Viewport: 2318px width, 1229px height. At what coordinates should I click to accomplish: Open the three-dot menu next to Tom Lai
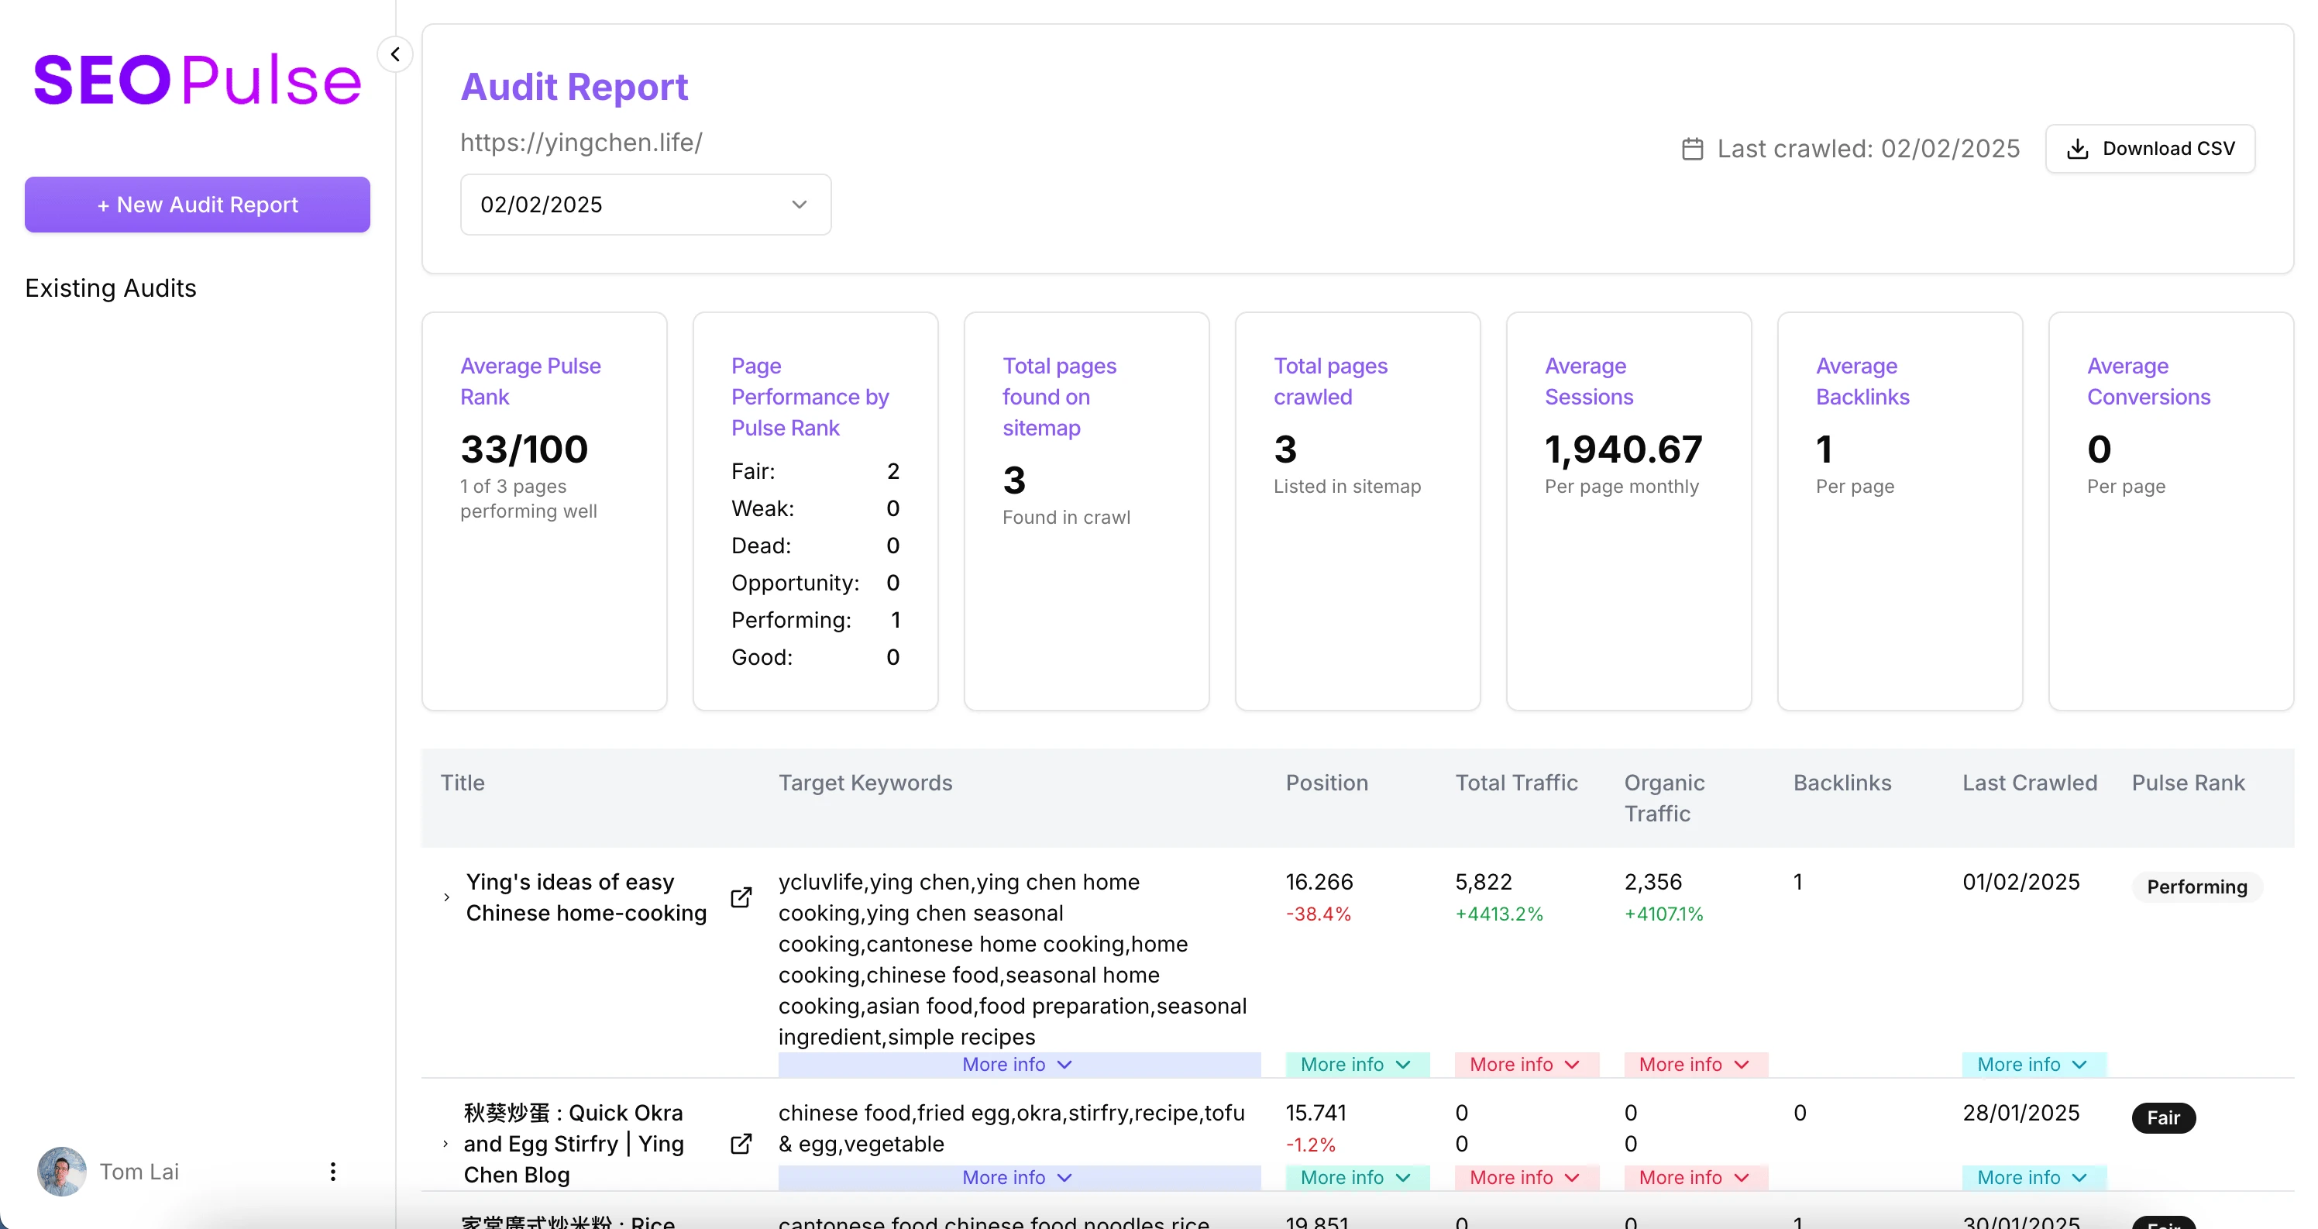(333, 1172)
